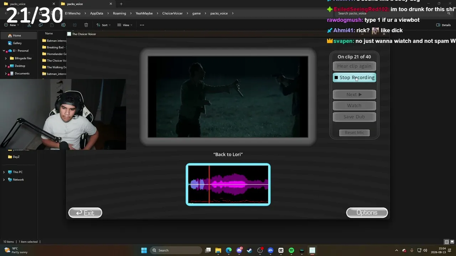Open the See more ellipsis menu in Explorer

point(142,25)
